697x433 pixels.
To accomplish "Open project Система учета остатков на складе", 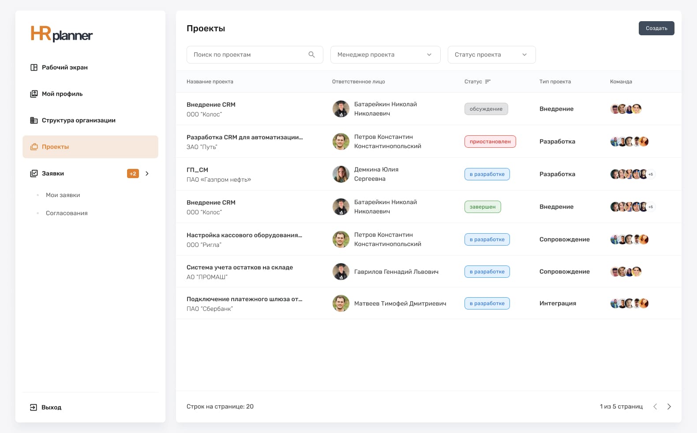I will [x=240, y=267].
